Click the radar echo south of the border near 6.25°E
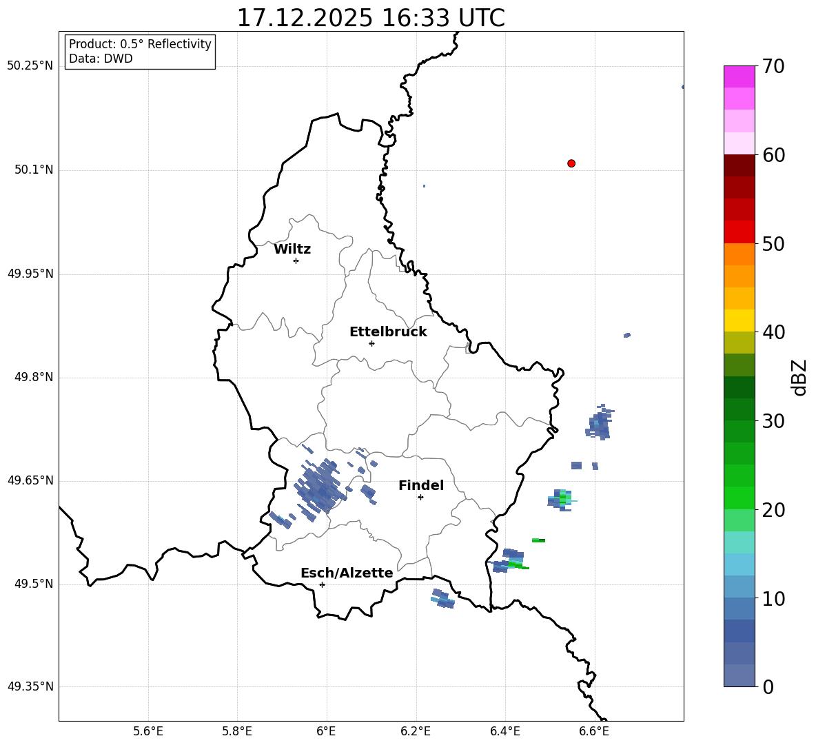The height and width of the screenshot is (745, 816). [x=443, y=599]
